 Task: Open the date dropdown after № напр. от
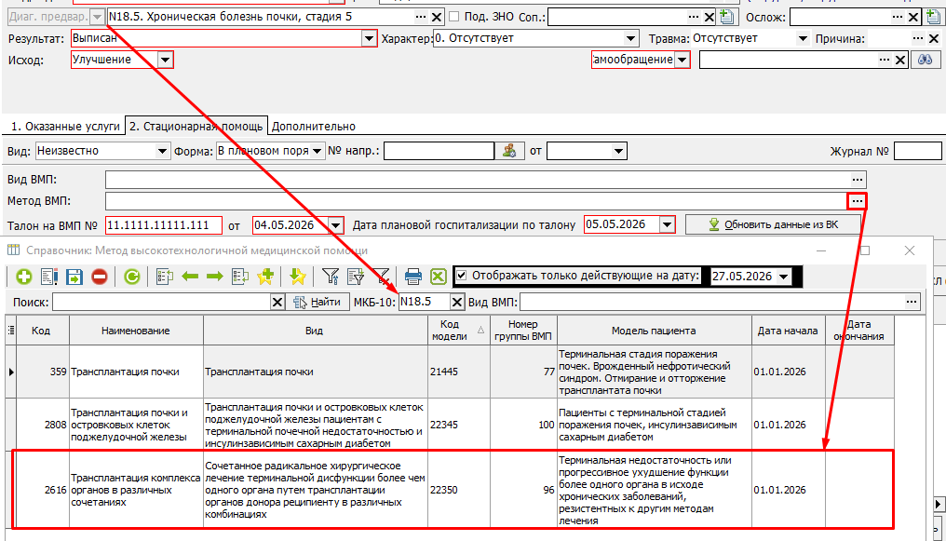click(x=618, y=151)
